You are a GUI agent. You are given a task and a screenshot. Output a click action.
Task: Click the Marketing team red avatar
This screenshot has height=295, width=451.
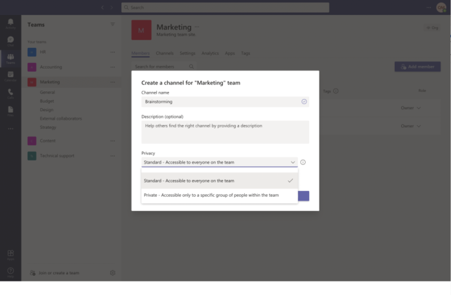tap(141, 30)
